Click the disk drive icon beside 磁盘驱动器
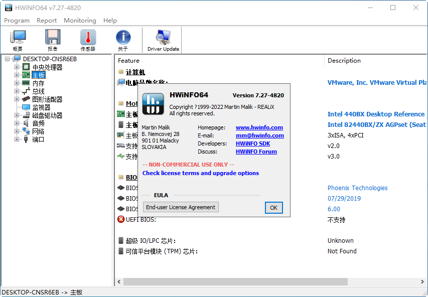Image resolution: width=428 pixels, height=297 pixels. click(26, 115)
